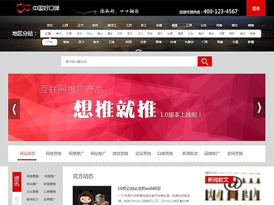Open the 微信营销 navigation tab

pos(120,153)
